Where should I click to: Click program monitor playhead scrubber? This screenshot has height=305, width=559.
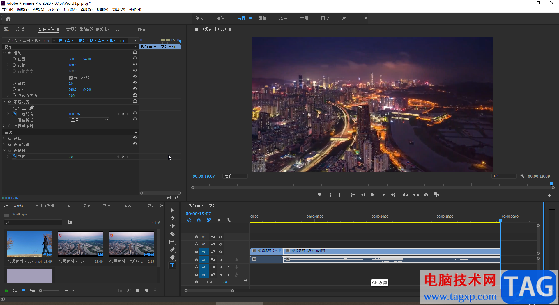[x=551, y=184]
